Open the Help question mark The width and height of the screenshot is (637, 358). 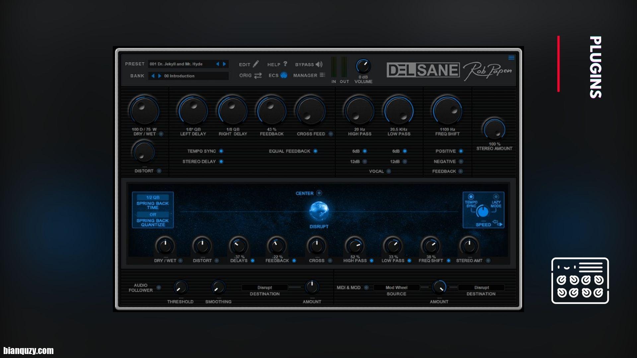pos(285,64)
